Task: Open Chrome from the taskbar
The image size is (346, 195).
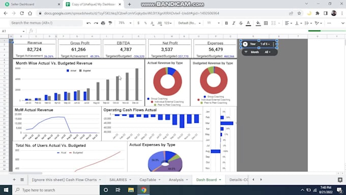Action: pyautogui.click(x=143, y=190)
